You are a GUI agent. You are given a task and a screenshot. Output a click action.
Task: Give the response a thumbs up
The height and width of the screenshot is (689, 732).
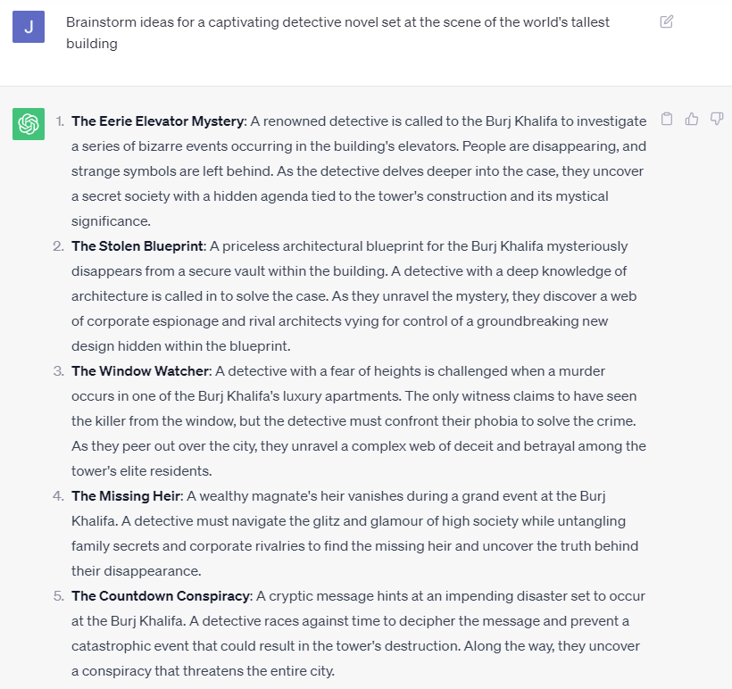pyautogui.click(x=691, y=119)
